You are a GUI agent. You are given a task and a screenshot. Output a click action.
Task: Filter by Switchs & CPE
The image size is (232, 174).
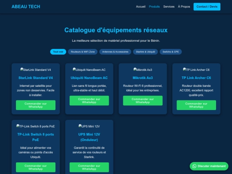click(171, 52)
